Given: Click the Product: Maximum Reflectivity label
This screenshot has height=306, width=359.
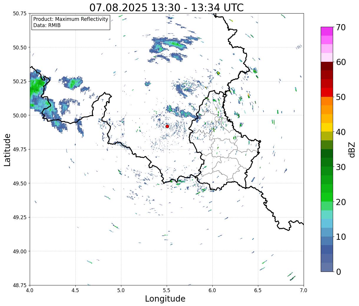Looking at the screenshot, I should [x=71, y=19].
